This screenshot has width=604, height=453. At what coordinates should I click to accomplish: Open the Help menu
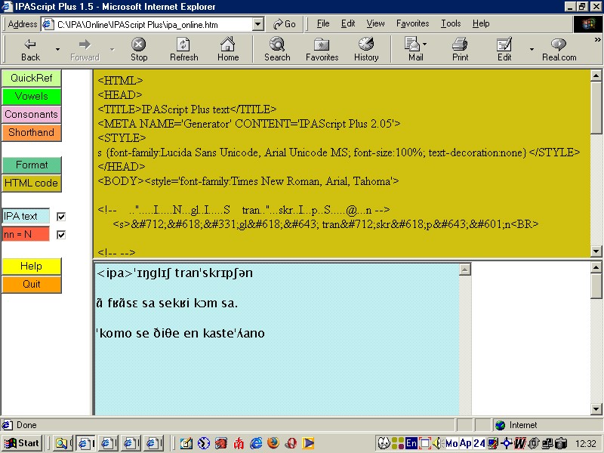[x=481, y=24]
